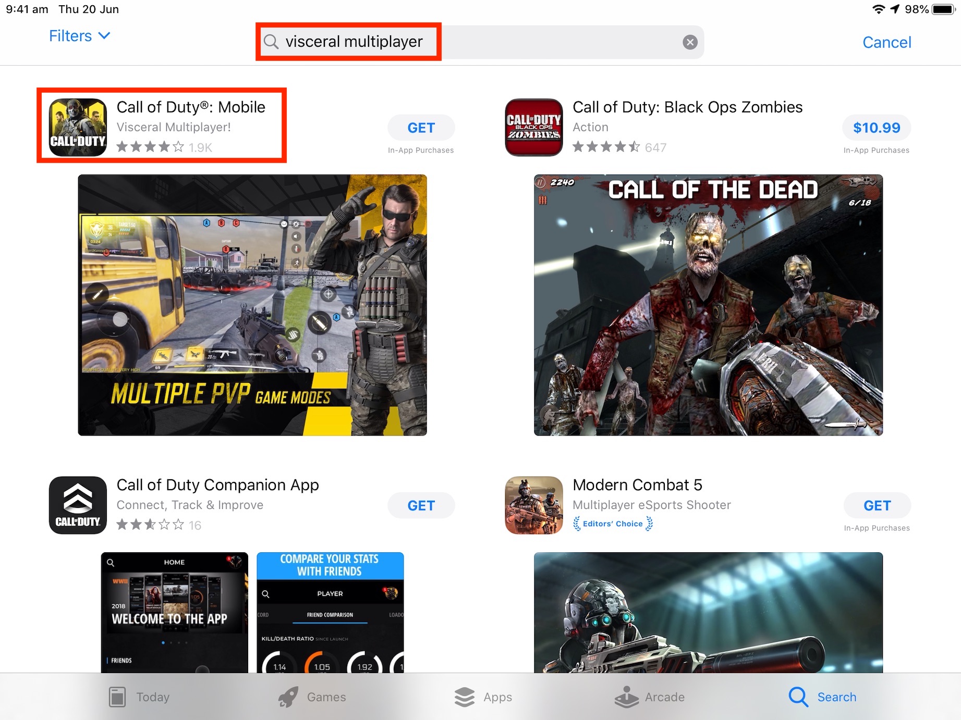961x720 pixels.
Task: Get Modern Combat 5
Action: coord(877,505)
